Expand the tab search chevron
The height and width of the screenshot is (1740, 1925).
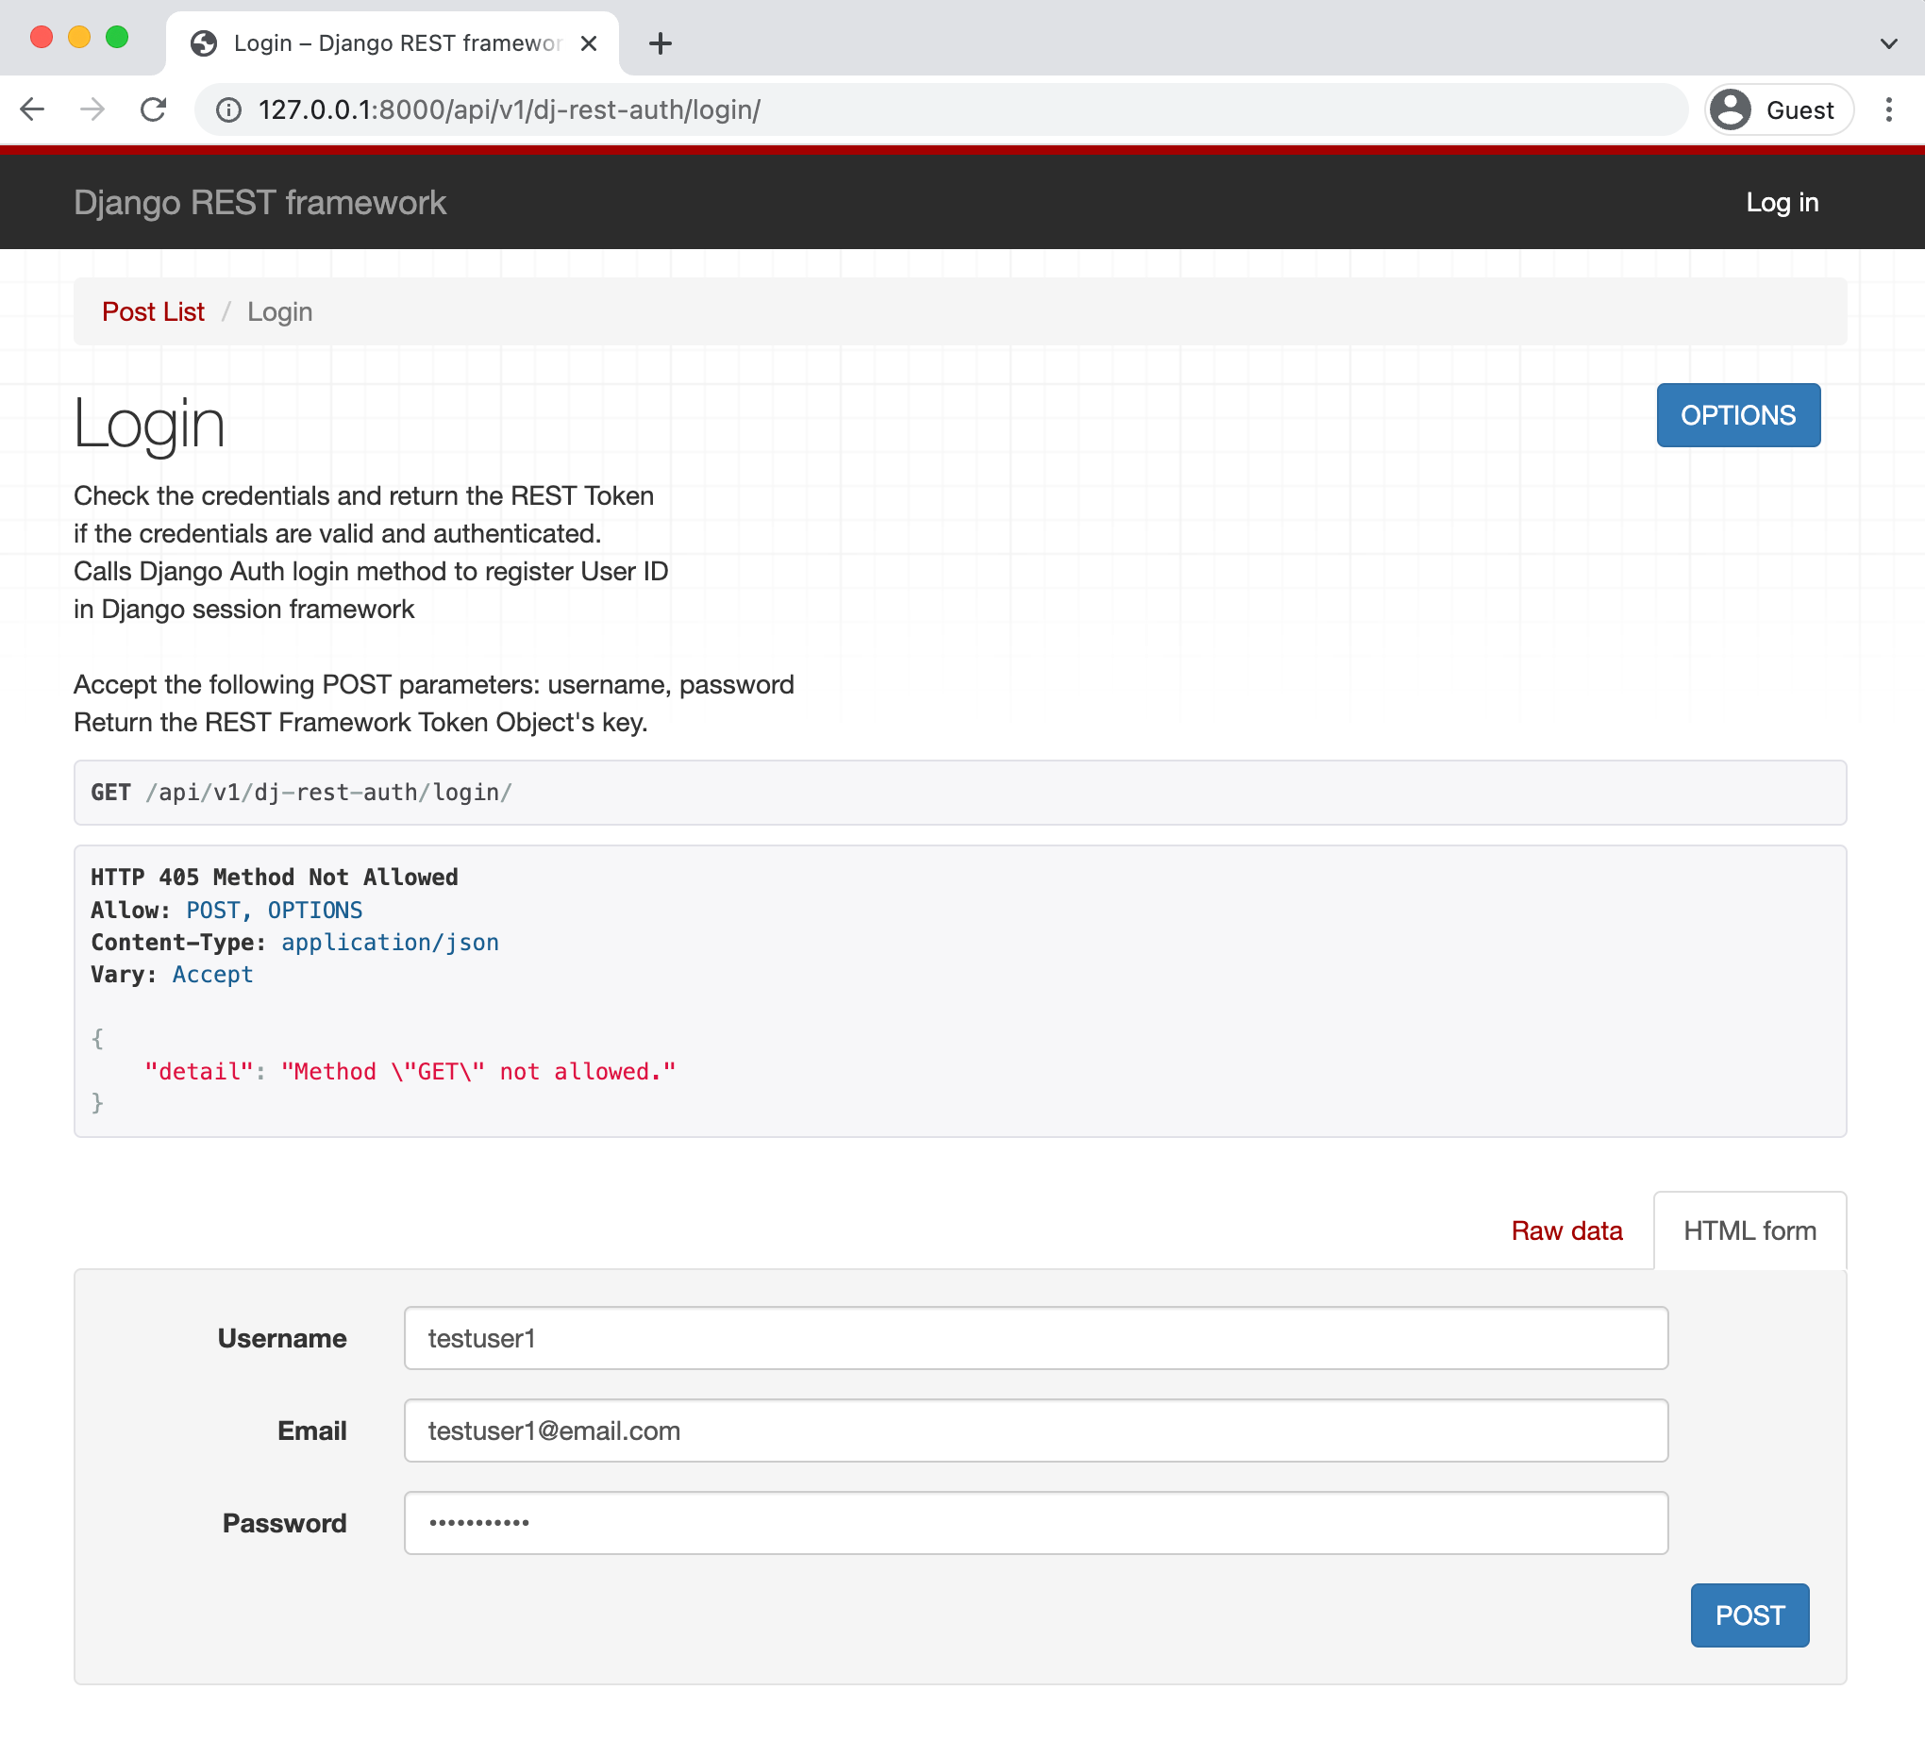(x=1889, y=43)
